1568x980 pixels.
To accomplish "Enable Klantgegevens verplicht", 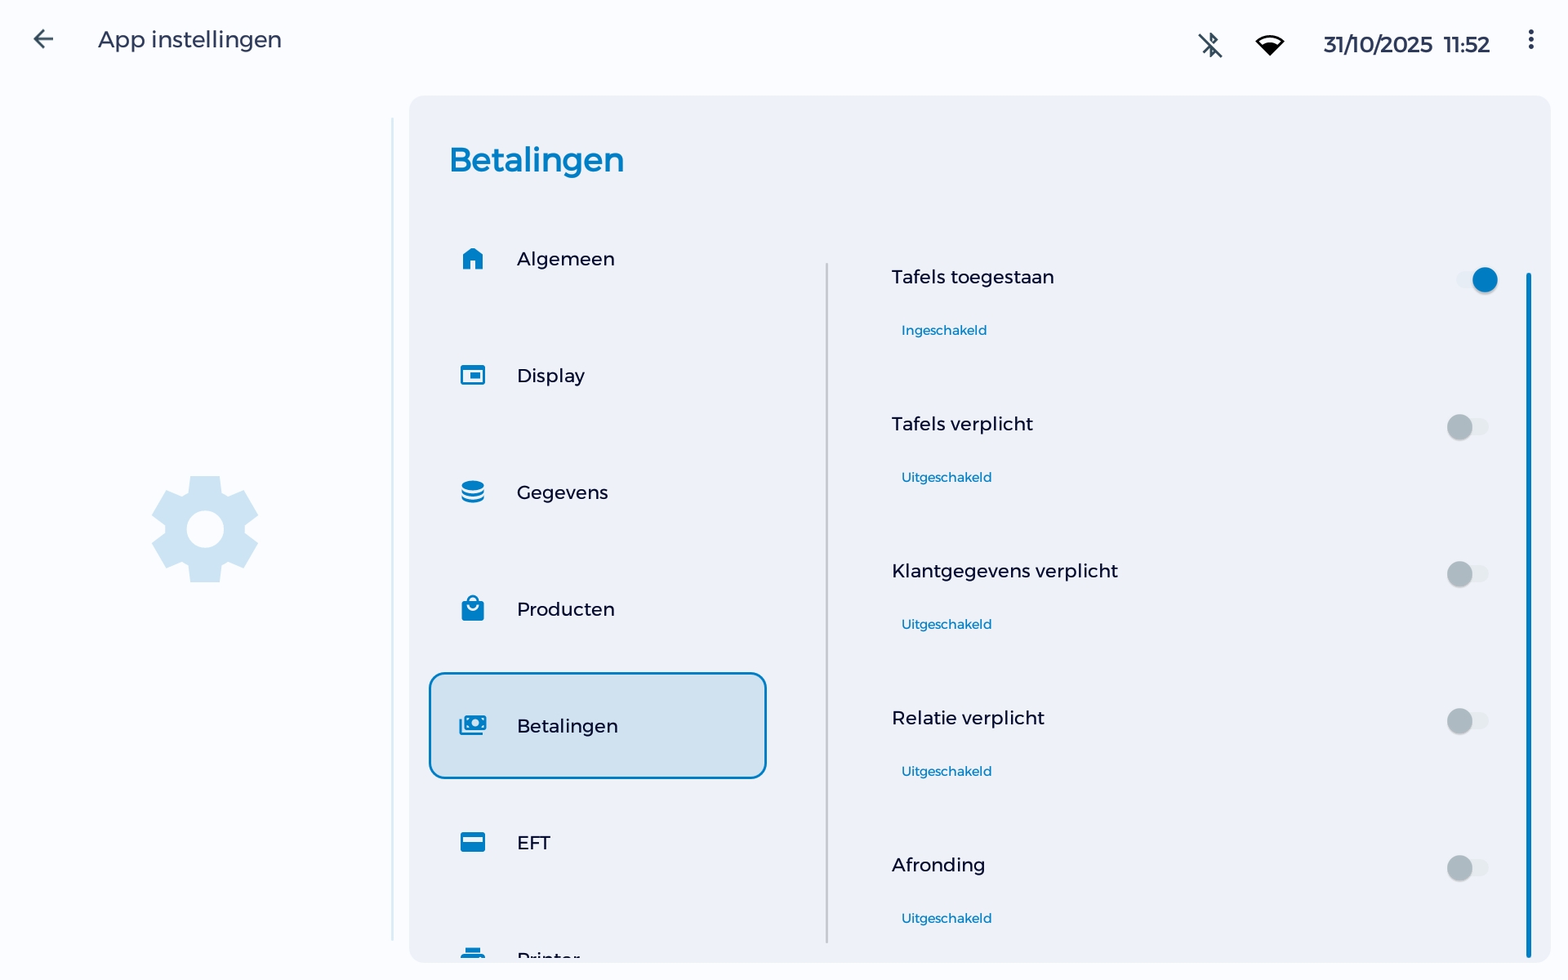I will click(x=1460, y=574).
